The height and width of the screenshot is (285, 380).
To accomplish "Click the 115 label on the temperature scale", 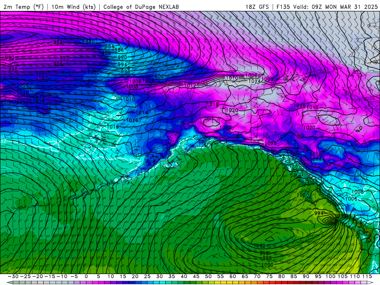I will tap(367, 276).
